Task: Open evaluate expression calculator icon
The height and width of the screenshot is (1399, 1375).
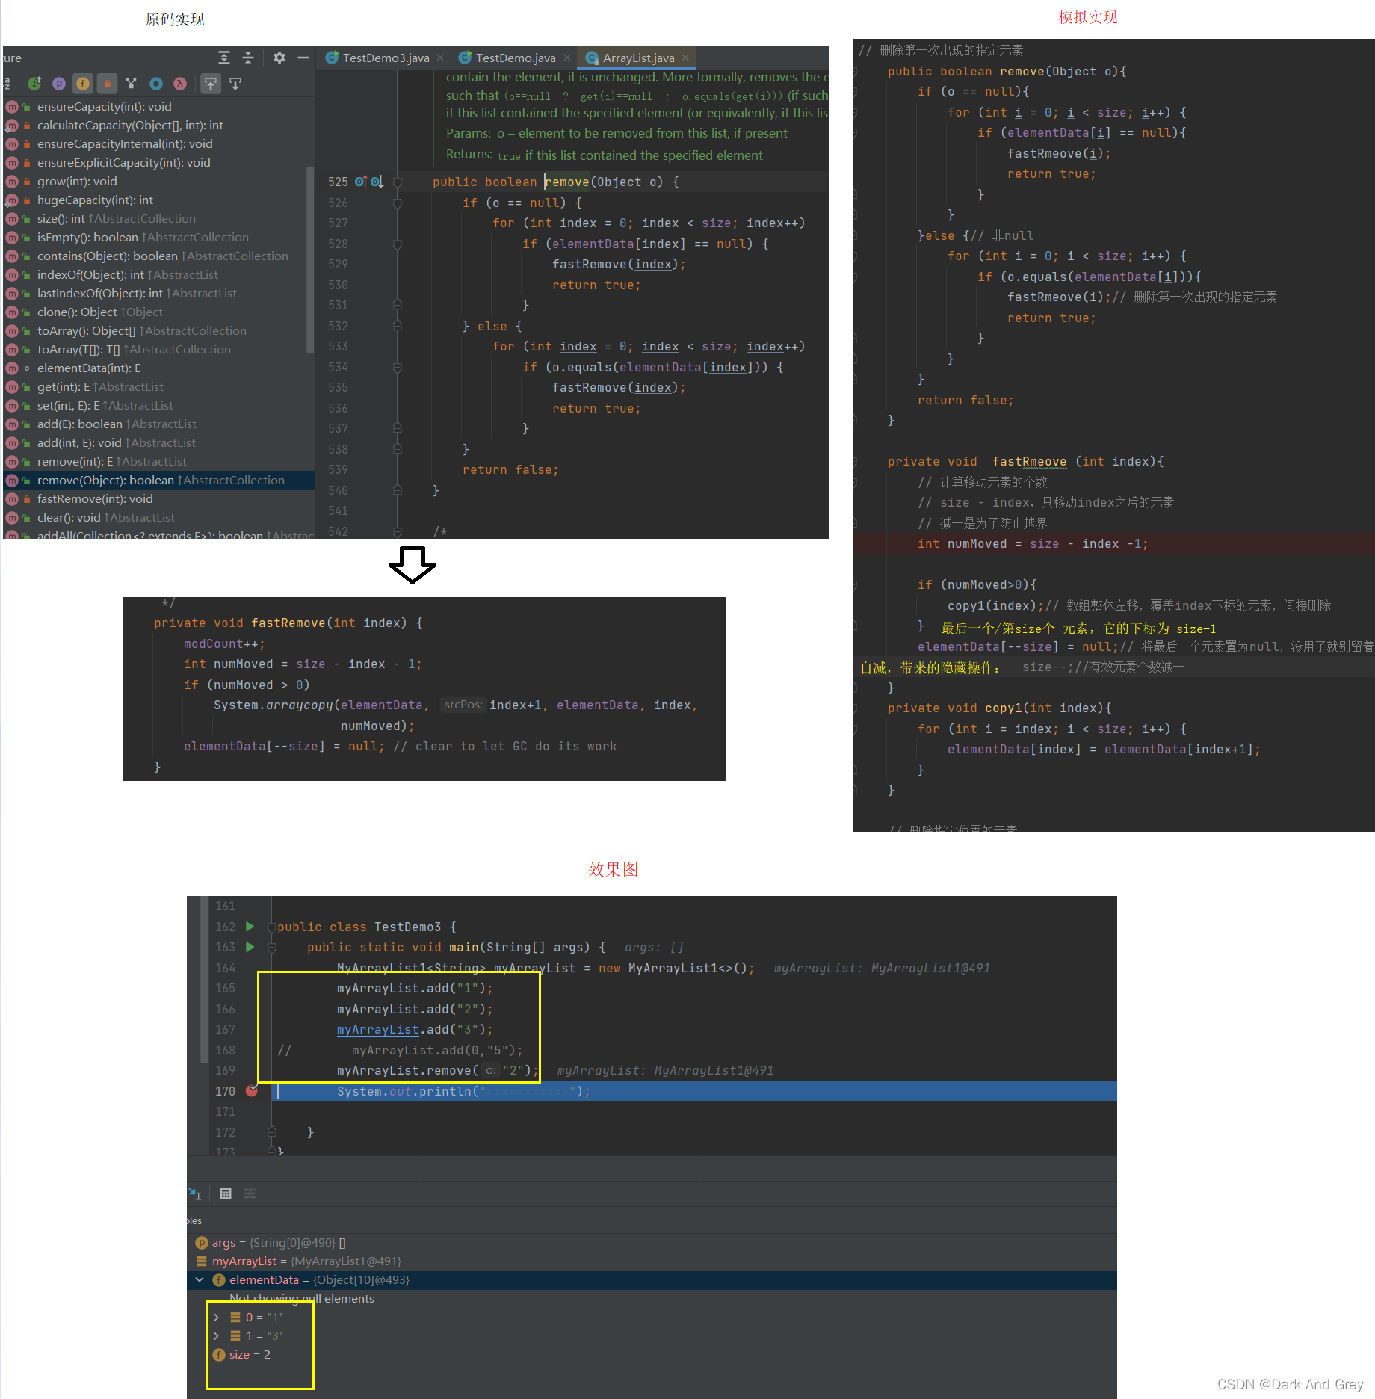Action: pos(226,1193)
